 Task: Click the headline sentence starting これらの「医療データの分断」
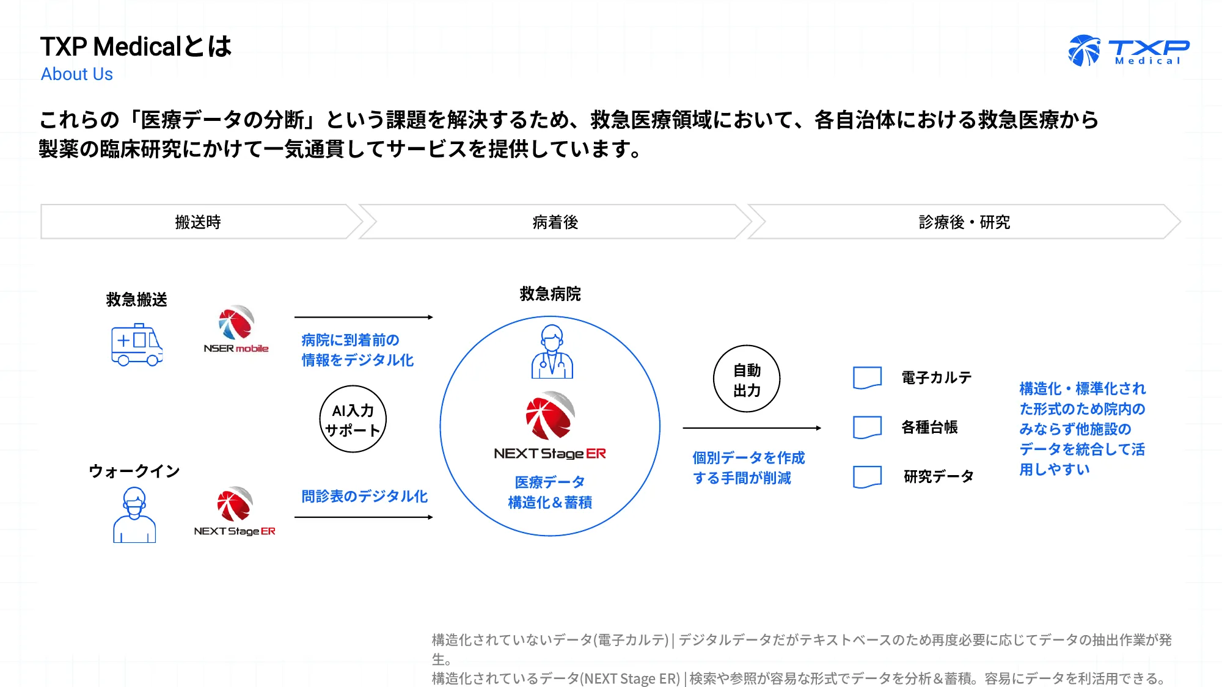coord(568,134)
